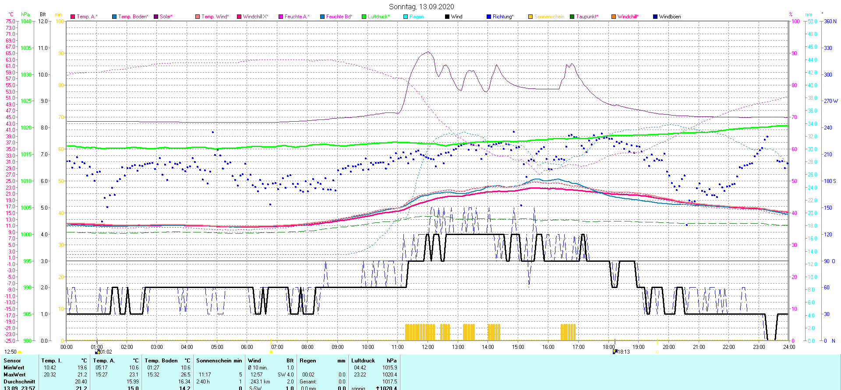Click the sunset marker icon before 20:00
Screen dimensions: 841x390
click(657, 351)
